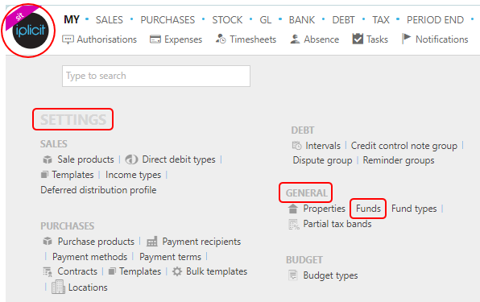View Notifications from the toolbar
This screenshot has height=302, width=480.
(x=441, y=39)
